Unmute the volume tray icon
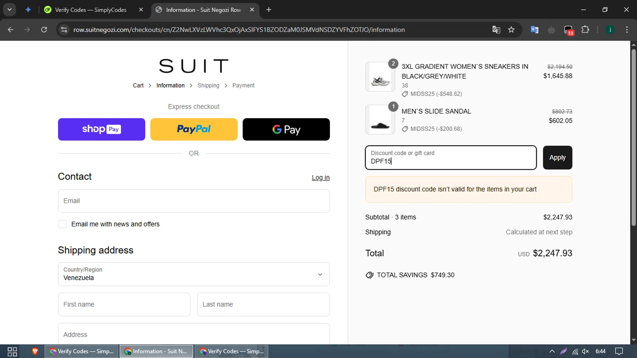The height and width of the screenshot is (358, 637). (x=586, y=351)
